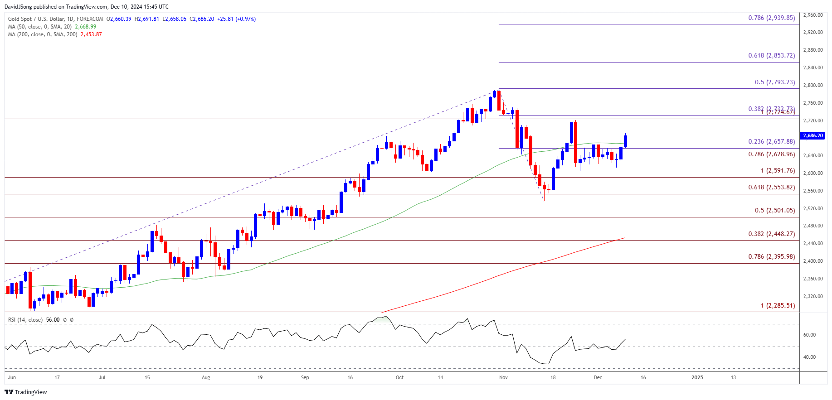Click 2,800.00 on the price axis
832x400 pixels.
click(813, 85)
